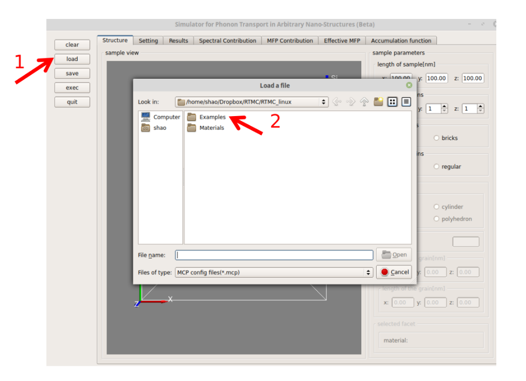Create new folder icon in dialog
The width and height of the screenshot is (526, 381).
[379, 102]
